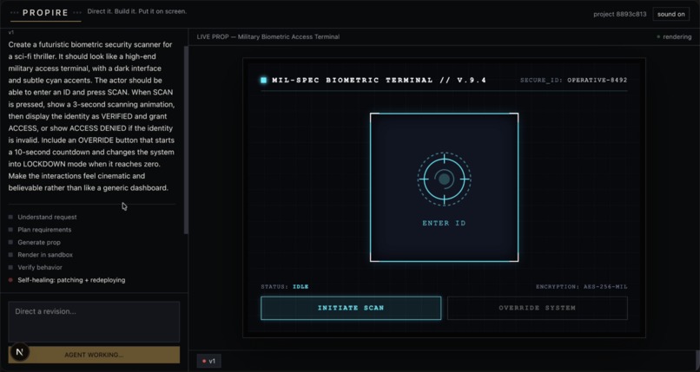Click the INITIATE SCAN button
Screen dimensions: 700x372
tap(351, 308)
